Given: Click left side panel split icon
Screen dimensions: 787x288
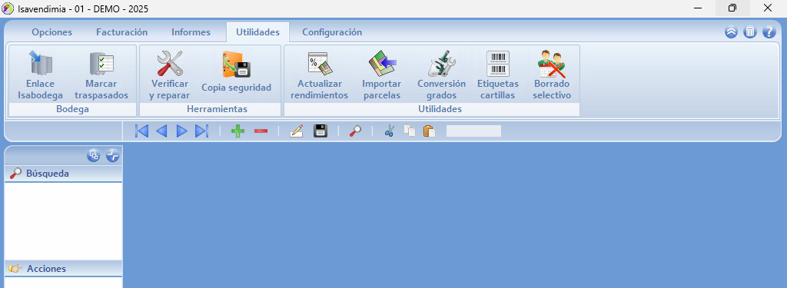Looking at the screenshot, I should click(x=113, y=156).
